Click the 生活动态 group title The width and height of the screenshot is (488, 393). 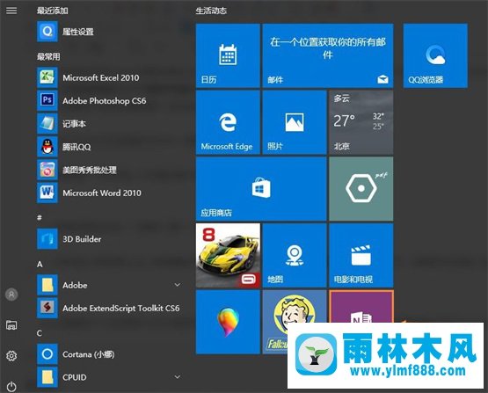(x=211, y=11)
